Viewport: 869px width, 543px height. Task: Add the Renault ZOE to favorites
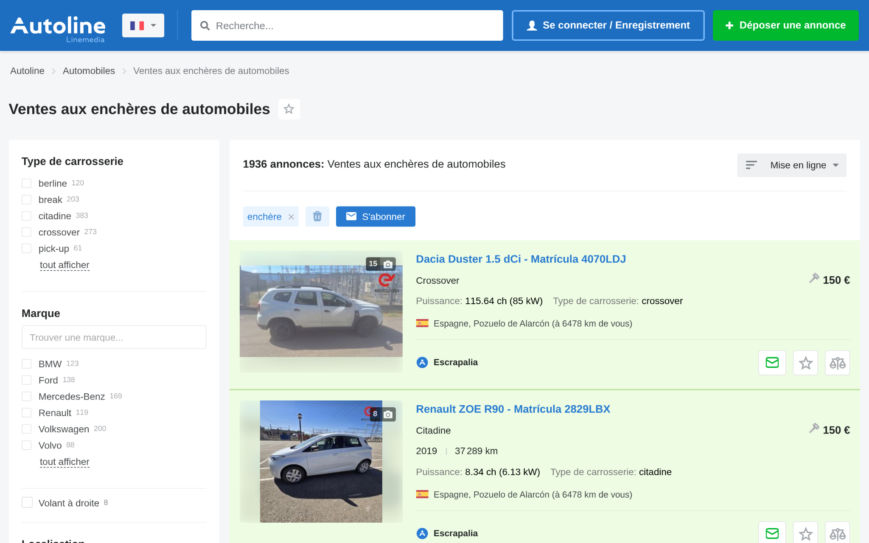tap(805, 533)
